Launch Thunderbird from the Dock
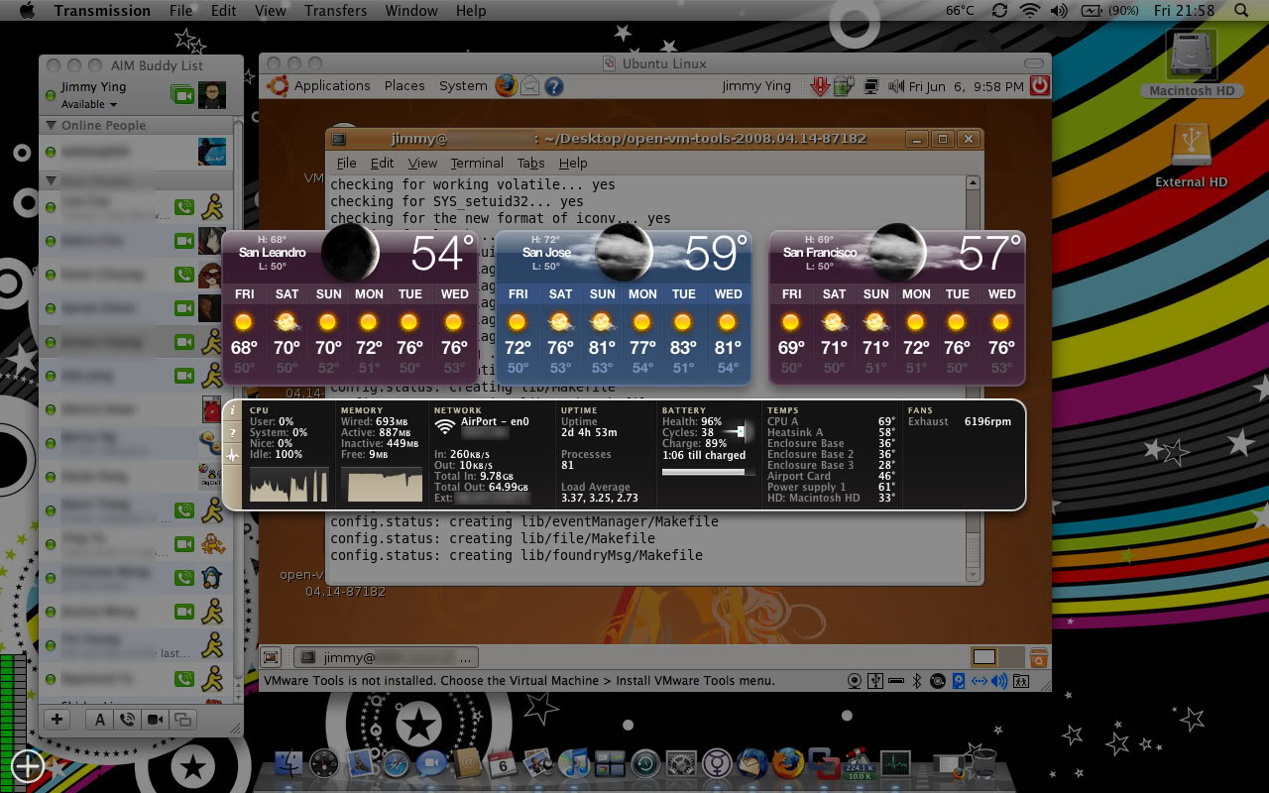This screenshot has height=793, width=1269. (x=752, y=764)
